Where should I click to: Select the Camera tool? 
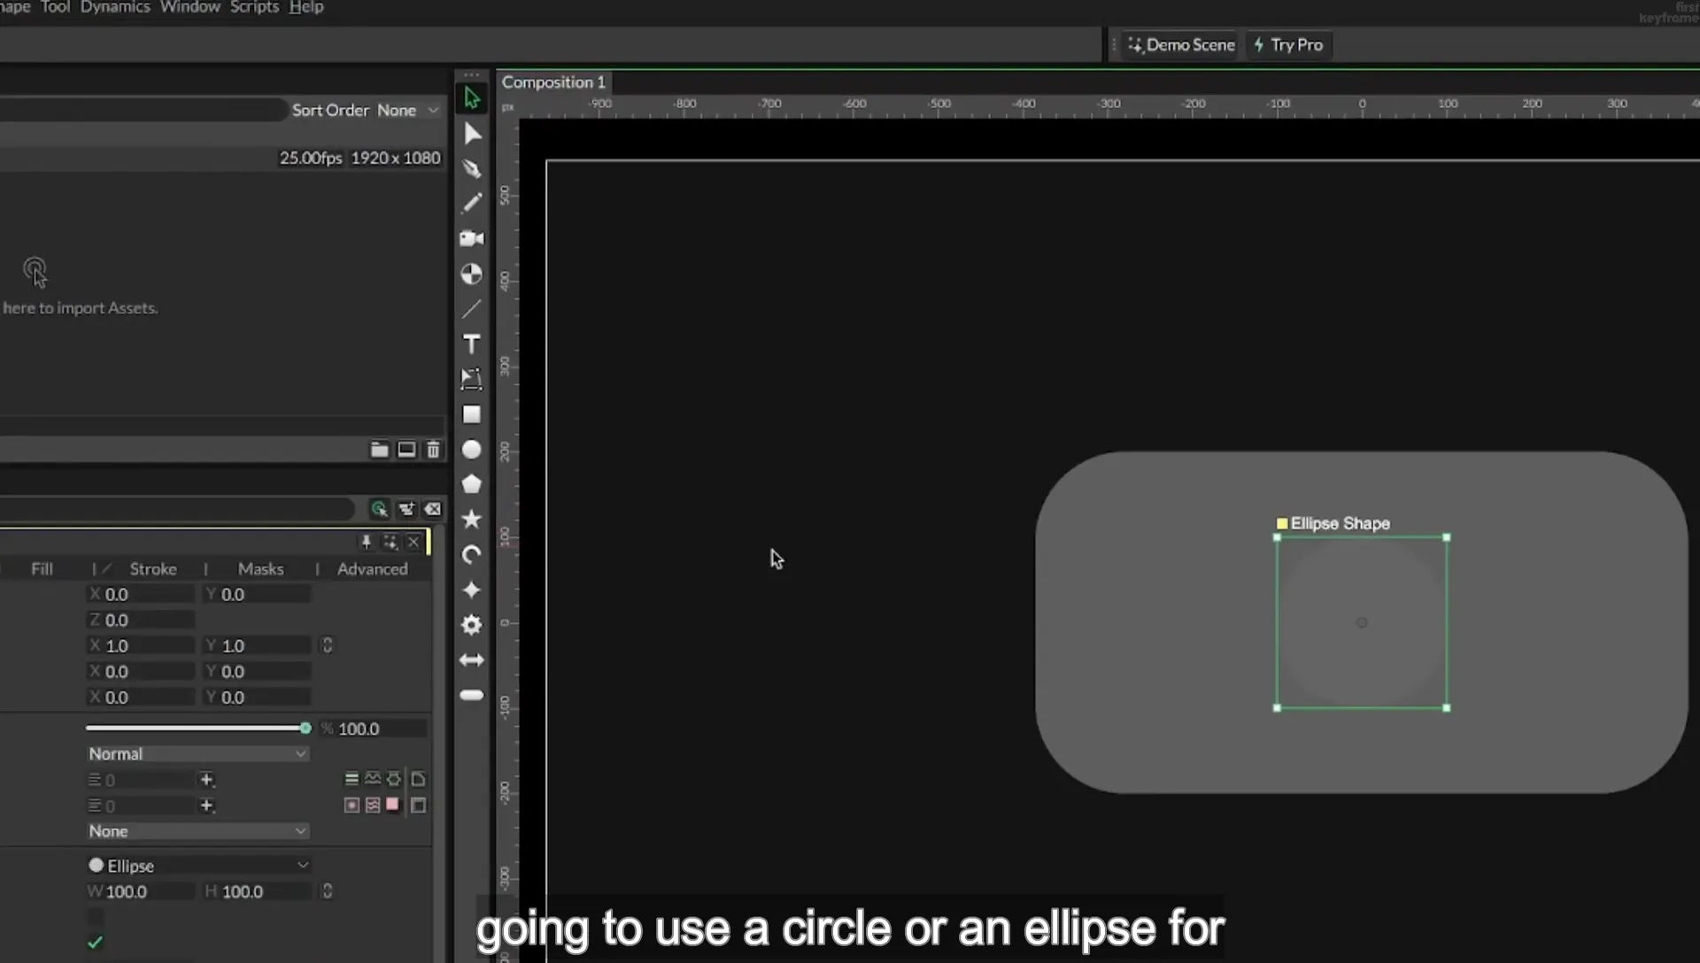(472, 238)
